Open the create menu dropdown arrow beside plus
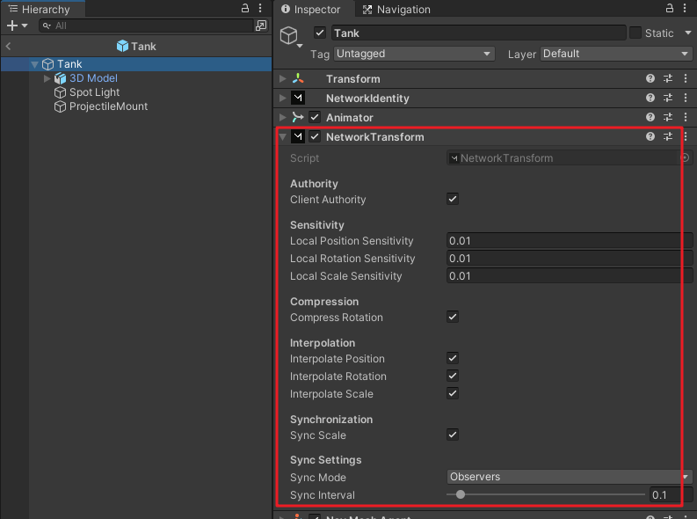This screenshot has width=697, height=519. (x=25, y=26)
